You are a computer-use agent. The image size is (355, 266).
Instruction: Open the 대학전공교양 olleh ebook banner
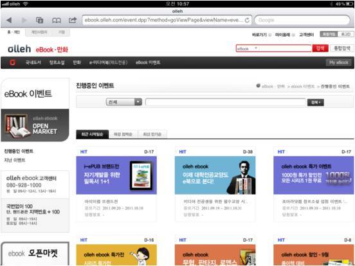pyautogui.click(x=215, y=175)
